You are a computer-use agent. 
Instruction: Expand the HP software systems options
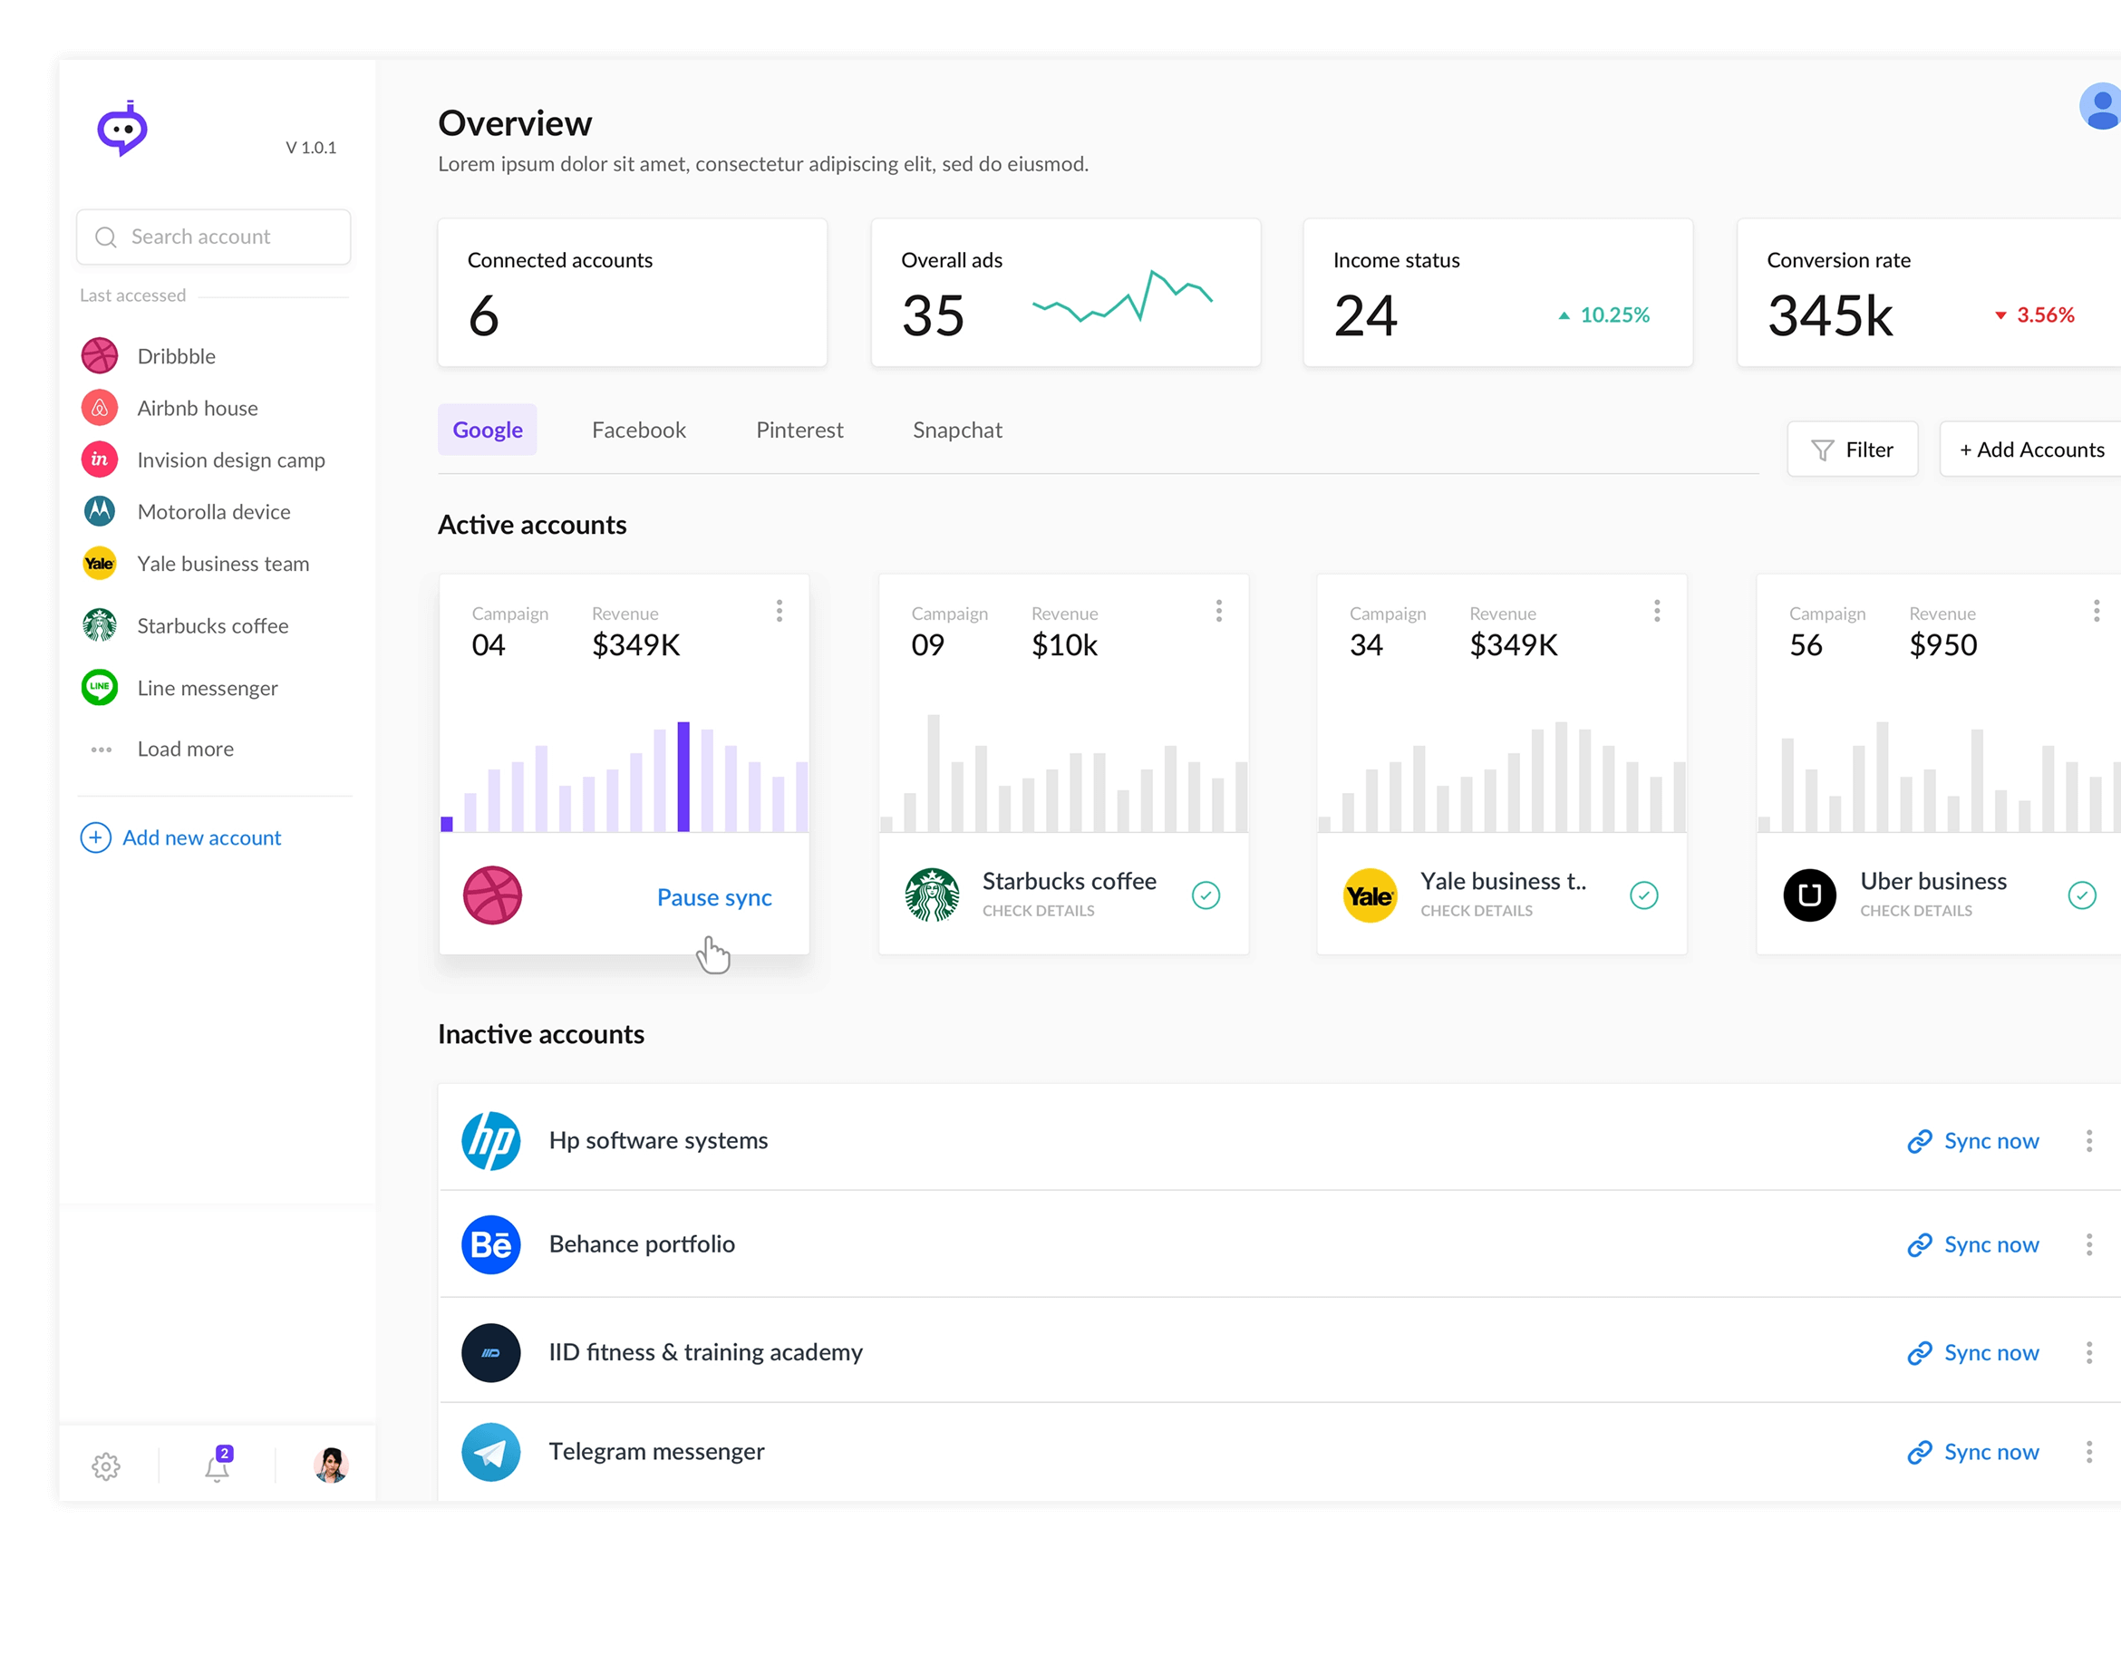coord(2096,1139)
